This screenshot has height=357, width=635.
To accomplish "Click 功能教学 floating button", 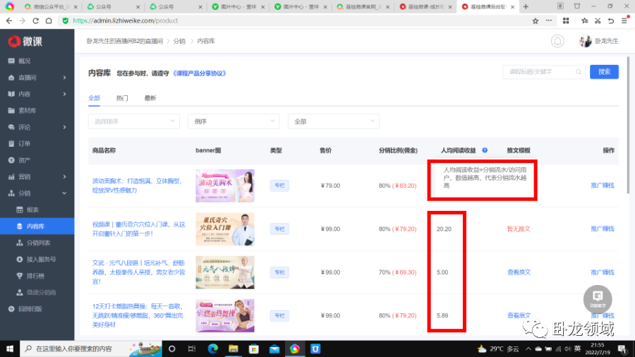I will click(x=598, y=299).
